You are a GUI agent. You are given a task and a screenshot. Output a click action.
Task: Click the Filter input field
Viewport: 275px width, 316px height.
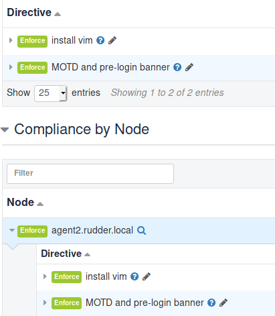click(x=90, y=174)
